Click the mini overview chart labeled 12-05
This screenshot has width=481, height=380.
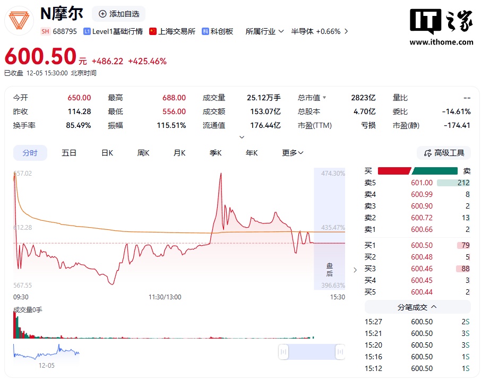[x=46, y=352]
